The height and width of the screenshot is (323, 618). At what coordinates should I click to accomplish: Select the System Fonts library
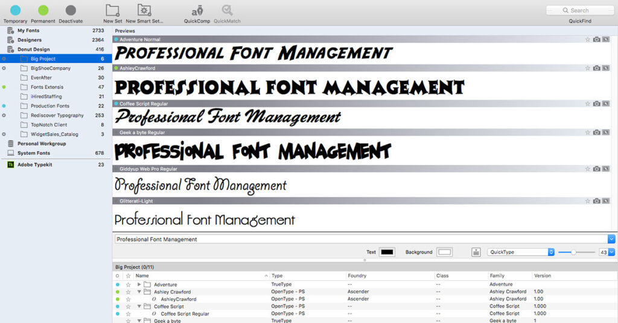pos(34,153)
